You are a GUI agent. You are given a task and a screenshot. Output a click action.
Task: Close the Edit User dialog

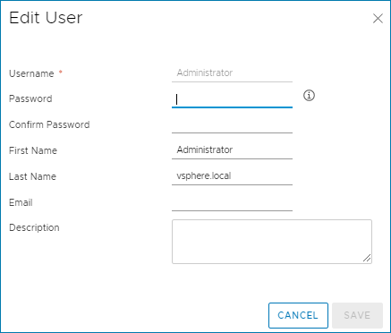(x=378, y=19)
